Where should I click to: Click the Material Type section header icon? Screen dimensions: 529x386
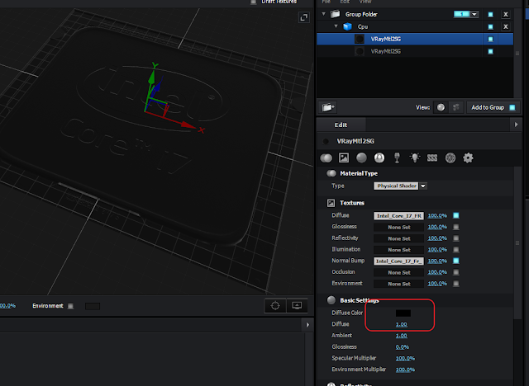click(x=331, y=173)
